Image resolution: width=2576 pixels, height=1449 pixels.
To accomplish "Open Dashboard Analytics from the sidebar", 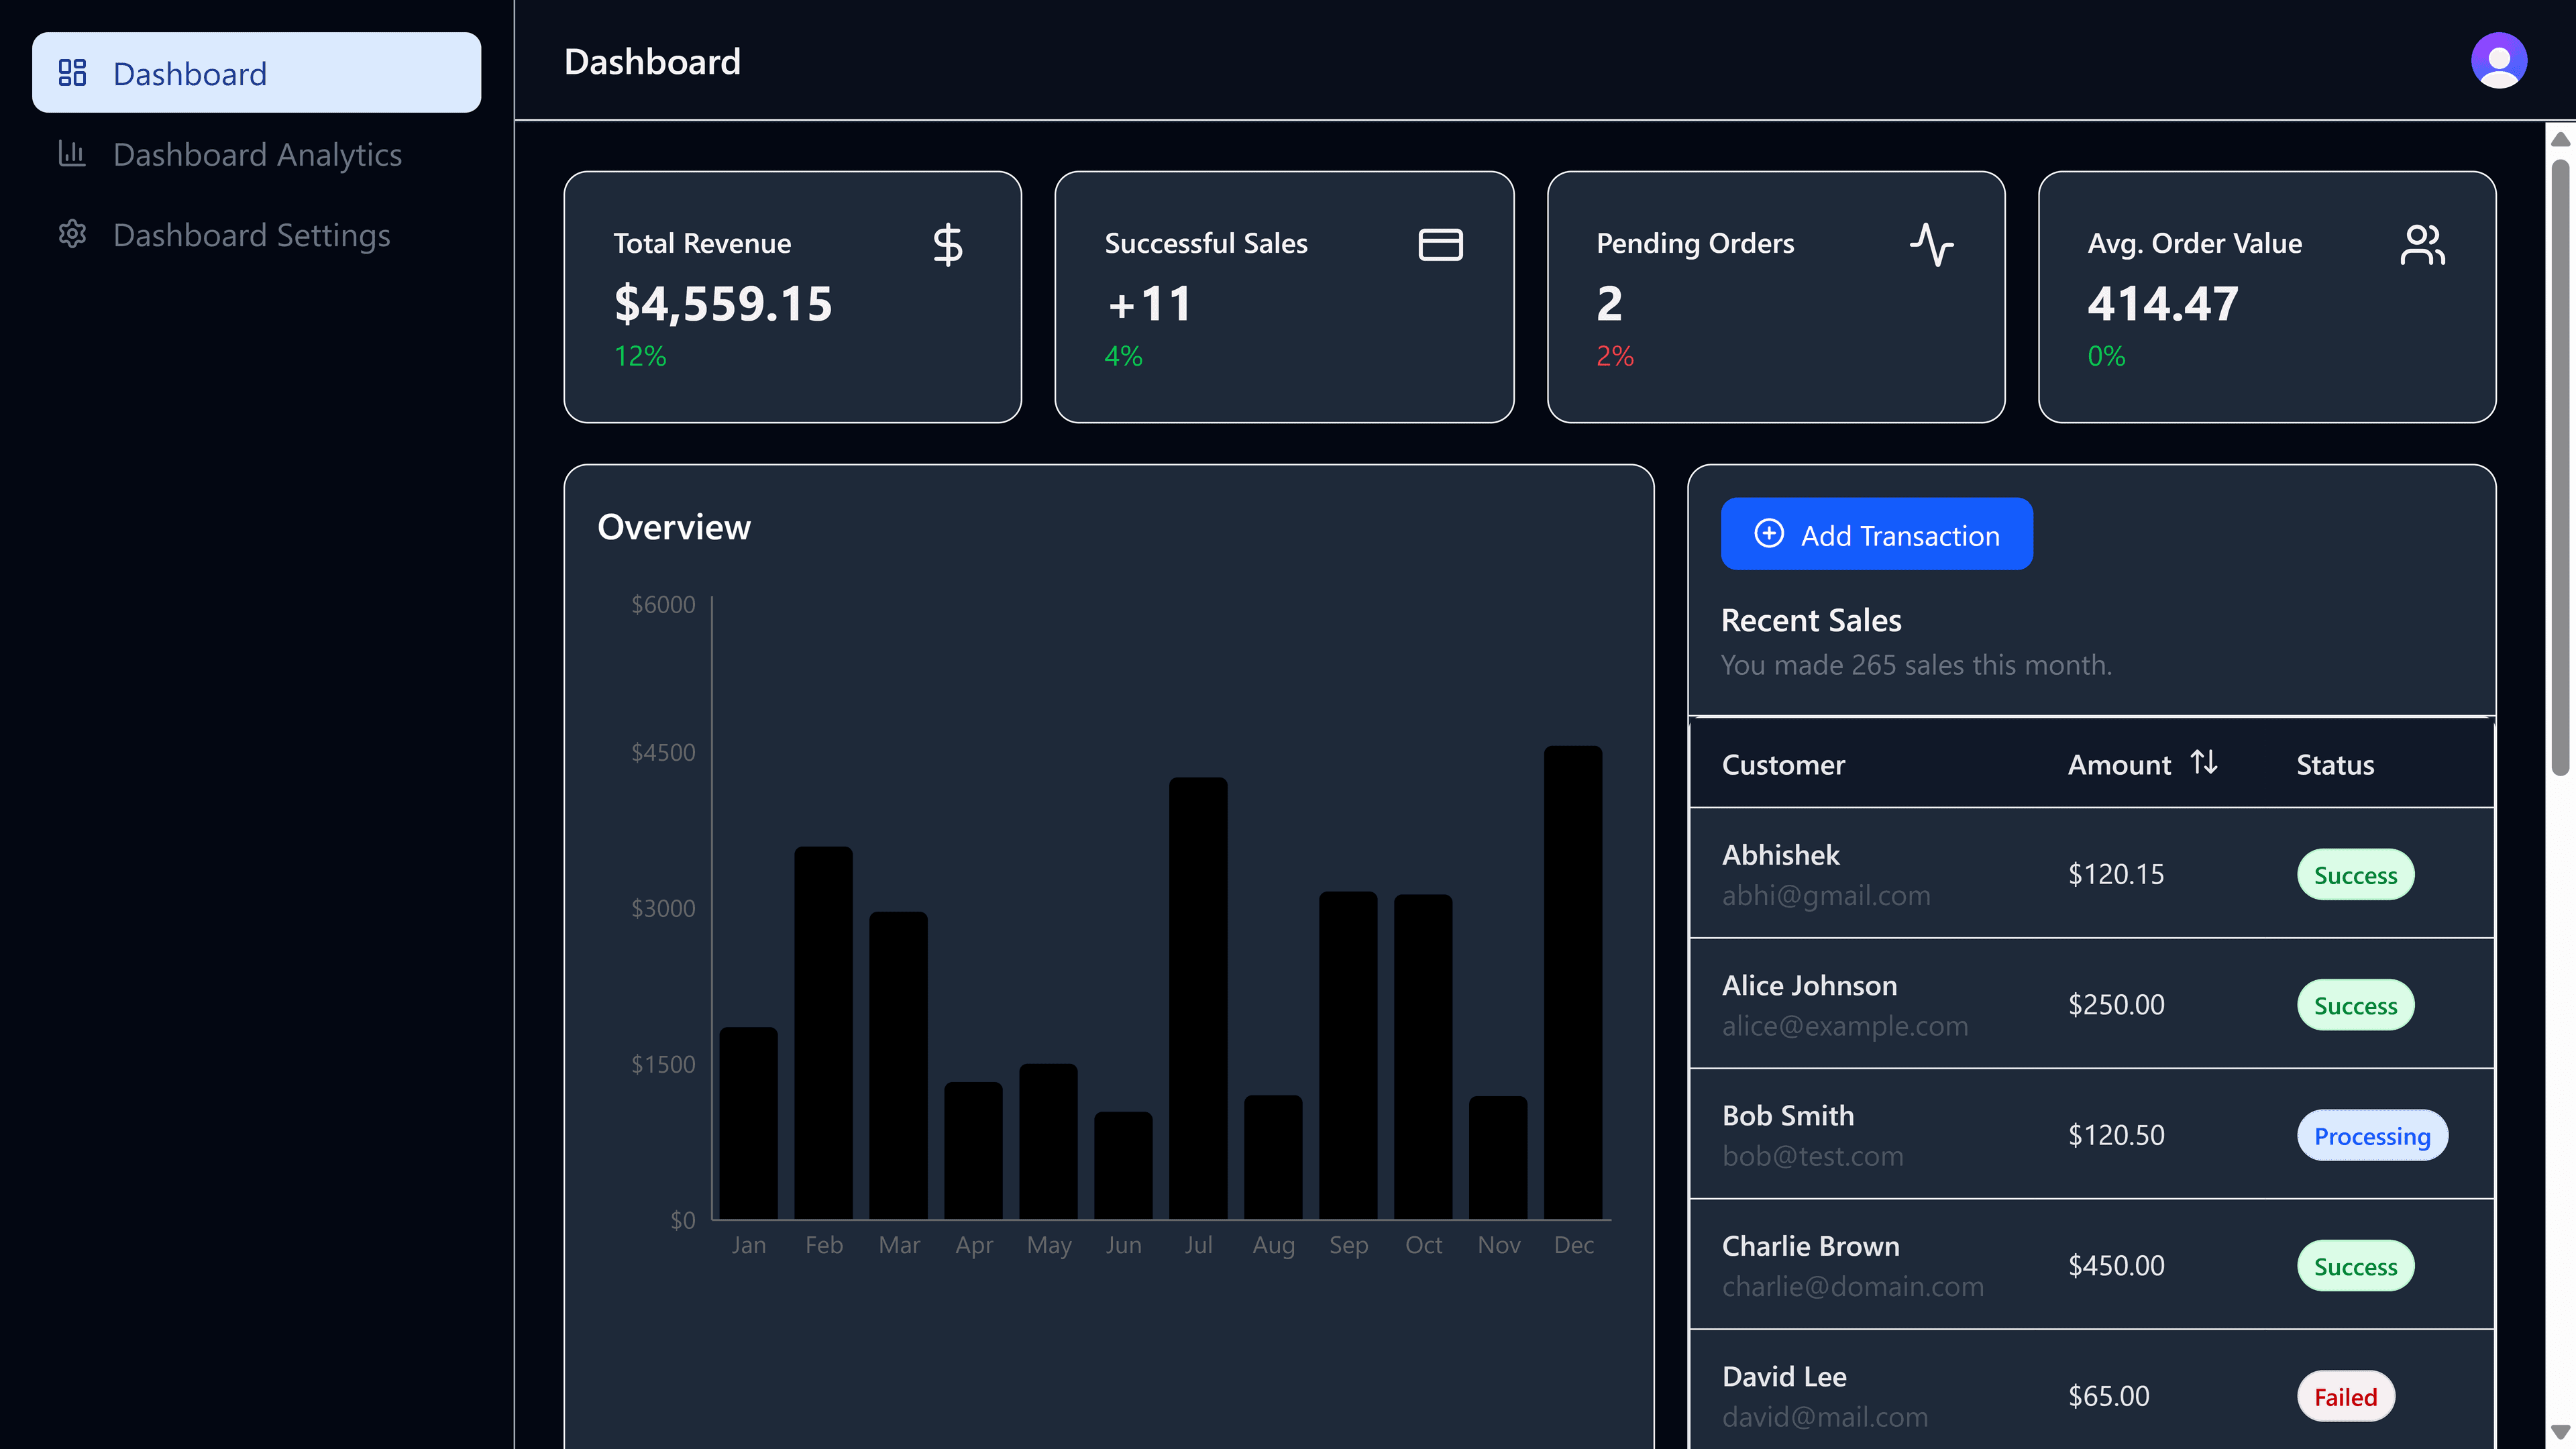I will click(x=257, y=154).
